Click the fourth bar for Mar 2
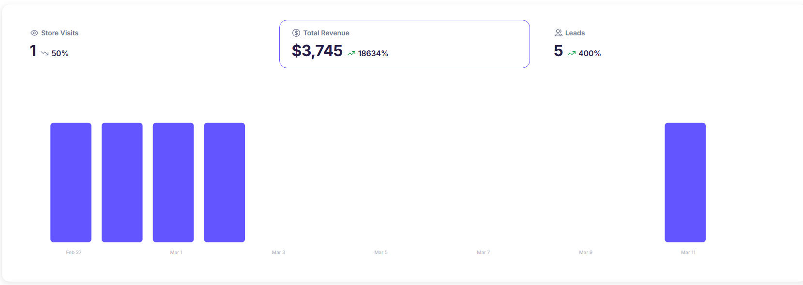This screenshot has height=285, width=803. pos(225,182)
